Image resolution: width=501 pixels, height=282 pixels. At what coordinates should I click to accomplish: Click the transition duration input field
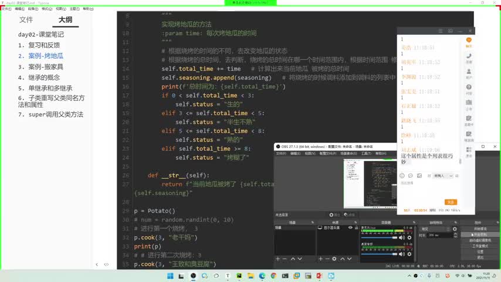[440, 235]
